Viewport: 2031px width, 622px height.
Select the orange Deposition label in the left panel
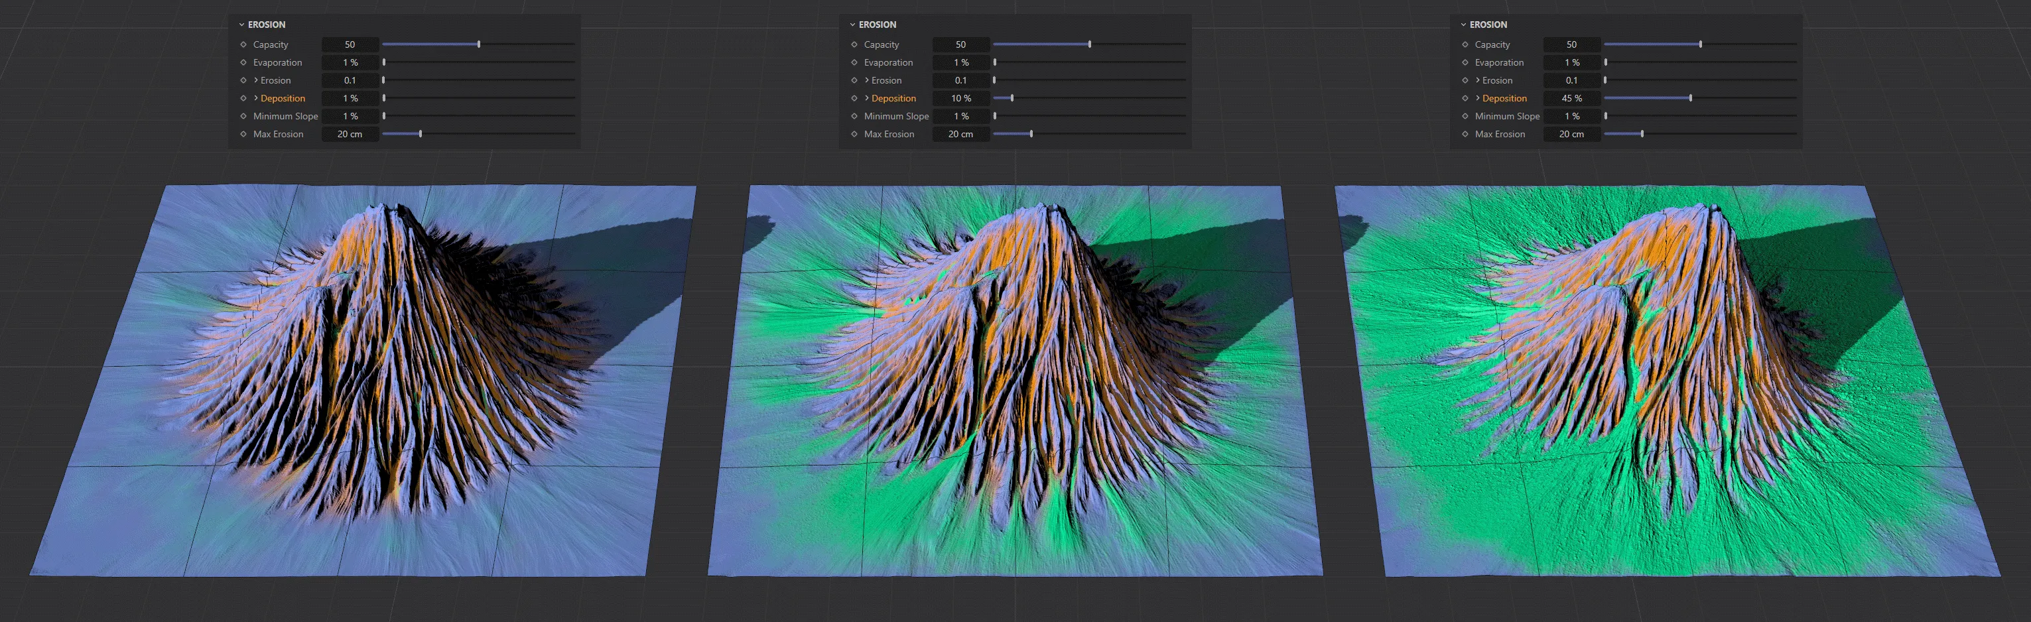tap(283, 97)
